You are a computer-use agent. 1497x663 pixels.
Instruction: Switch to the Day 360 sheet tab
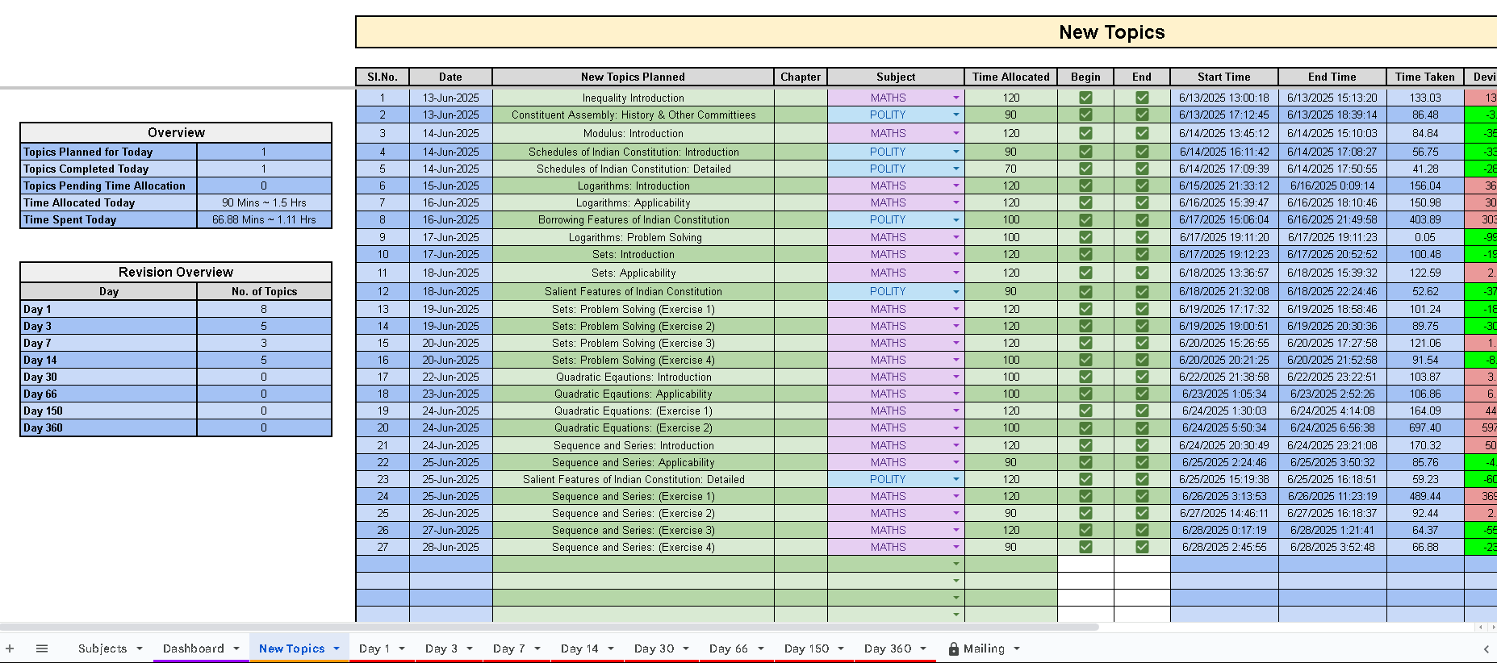pyautogui.click(x=888, y=648)
